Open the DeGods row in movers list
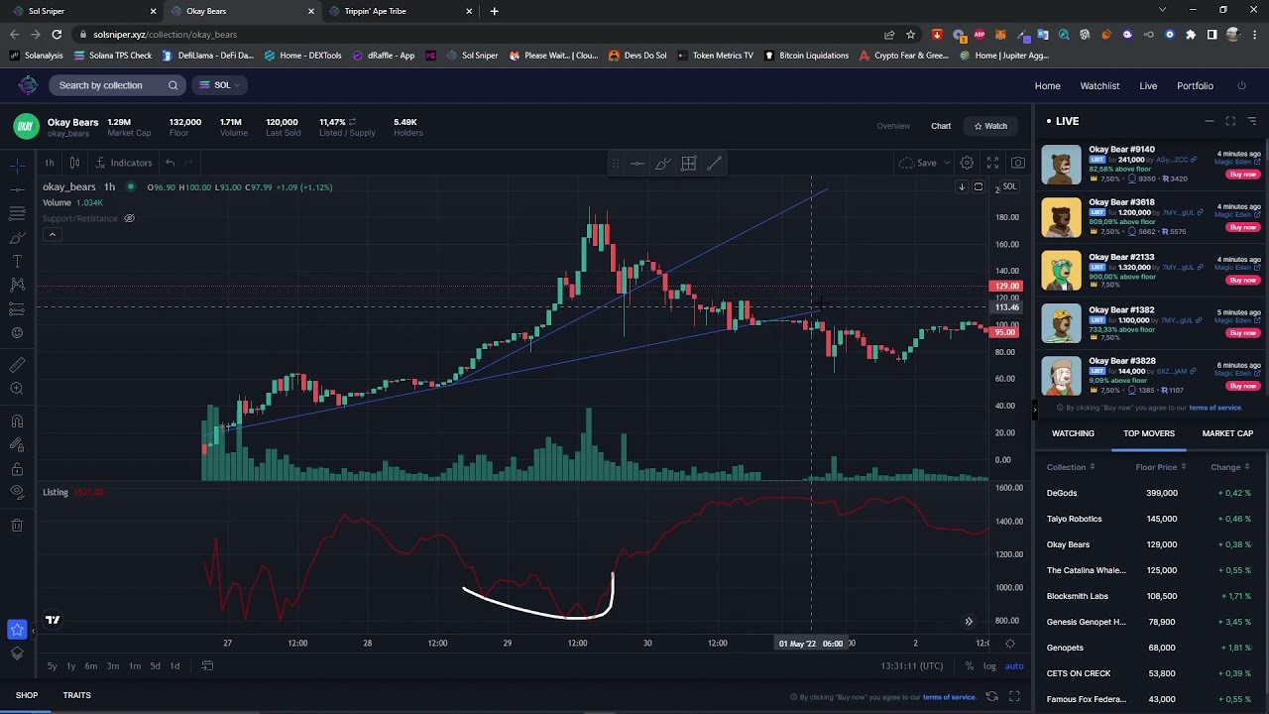The width and height of the screenshot is (1269, 714). tap(1149, 493)
